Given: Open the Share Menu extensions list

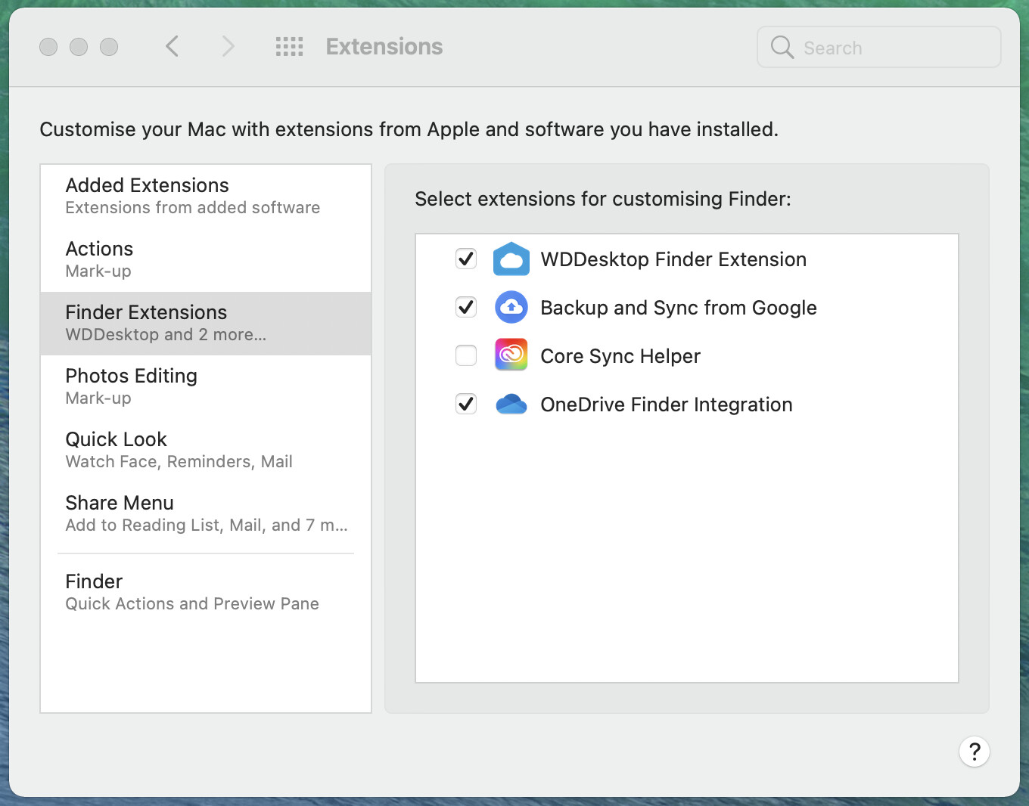Looking at the screenshot, I should point(205,513).
